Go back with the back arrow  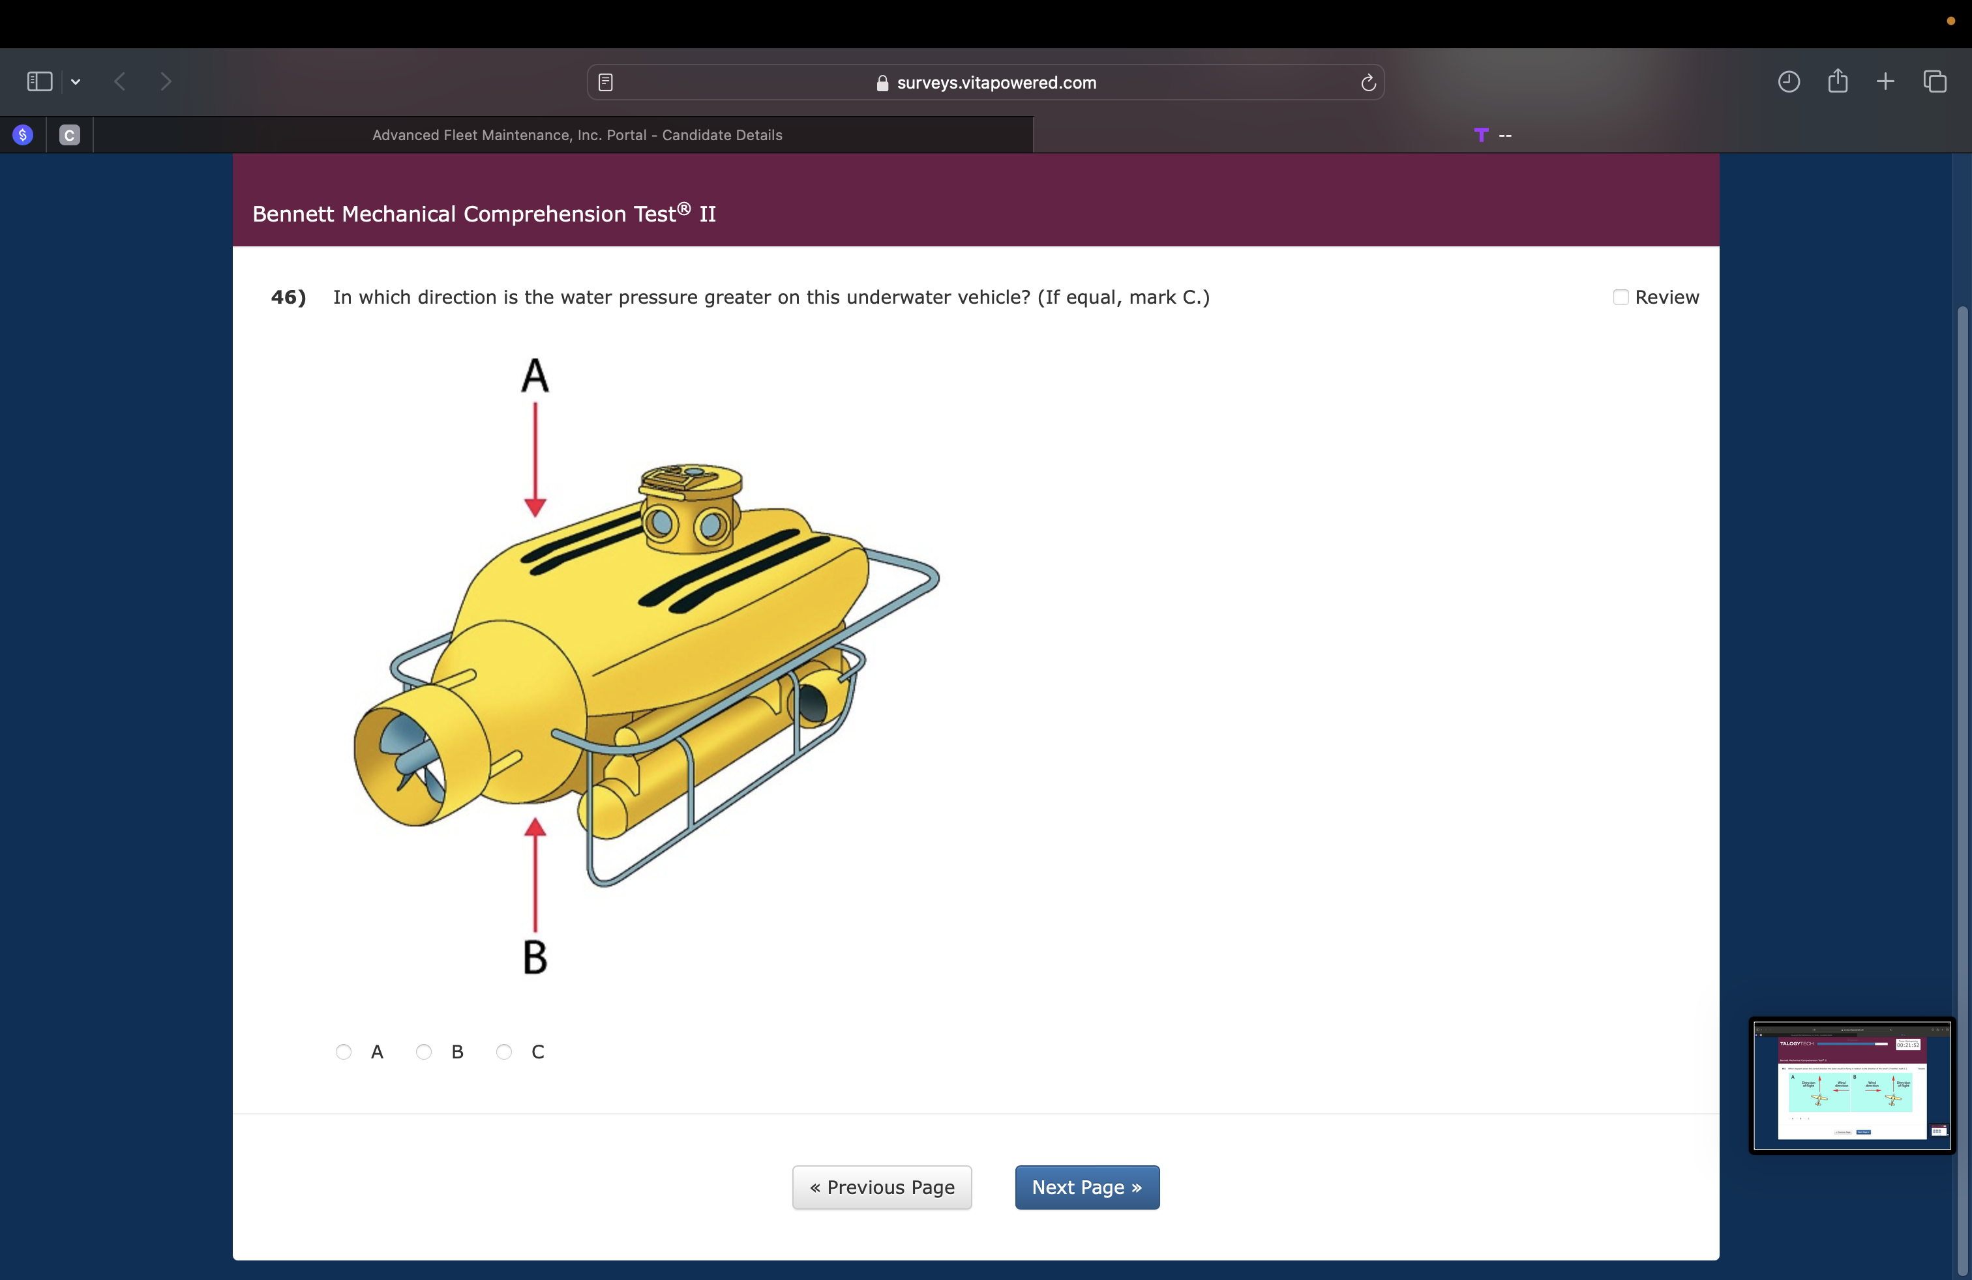(120, 81)
